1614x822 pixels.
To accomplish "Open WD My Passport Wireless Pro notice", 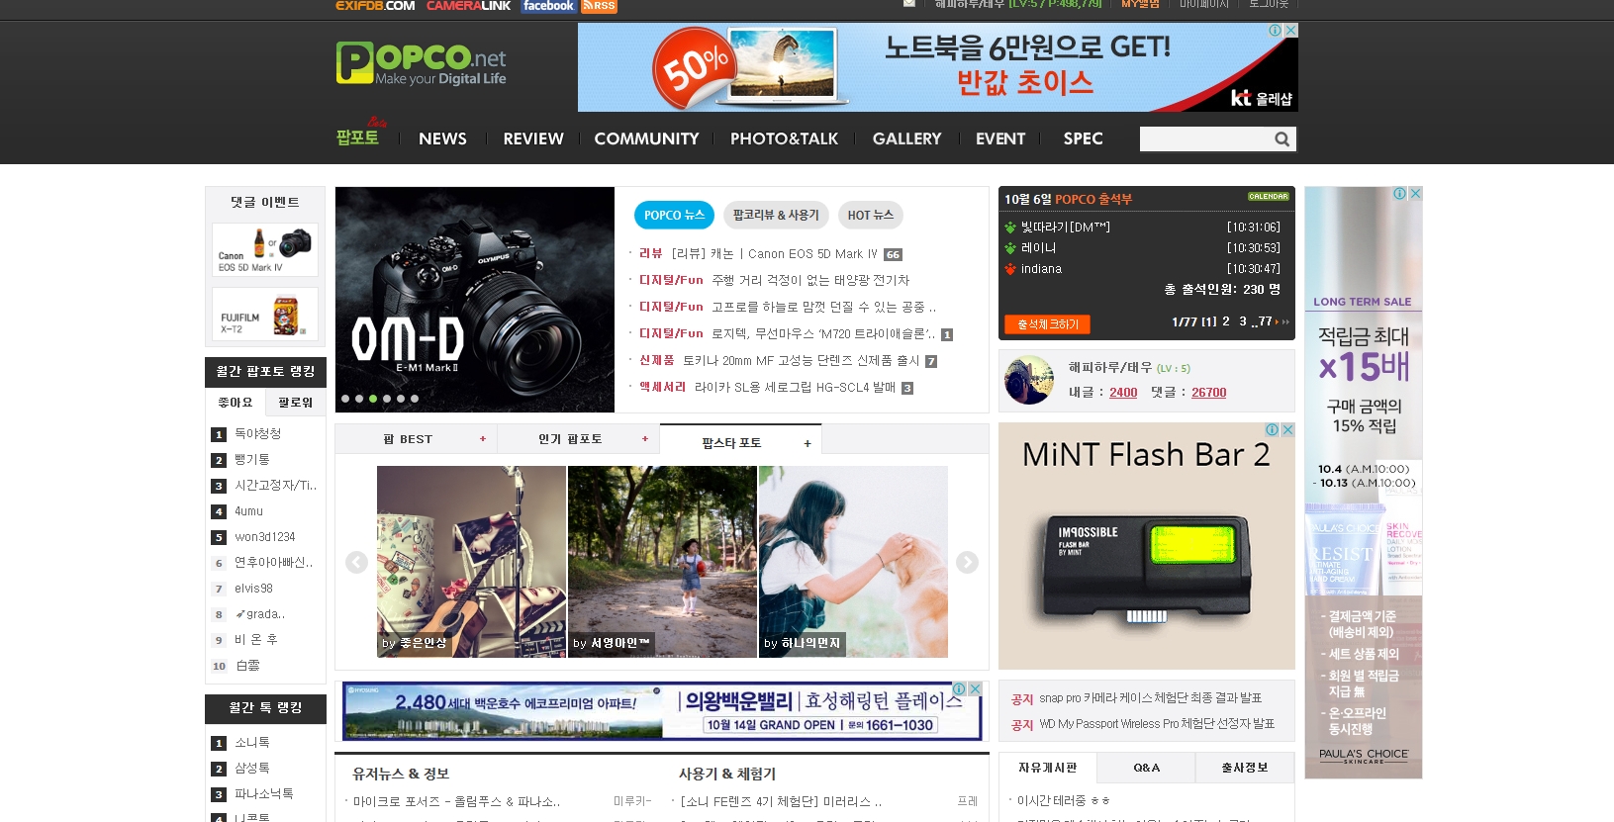I will tap(1157, 724).
